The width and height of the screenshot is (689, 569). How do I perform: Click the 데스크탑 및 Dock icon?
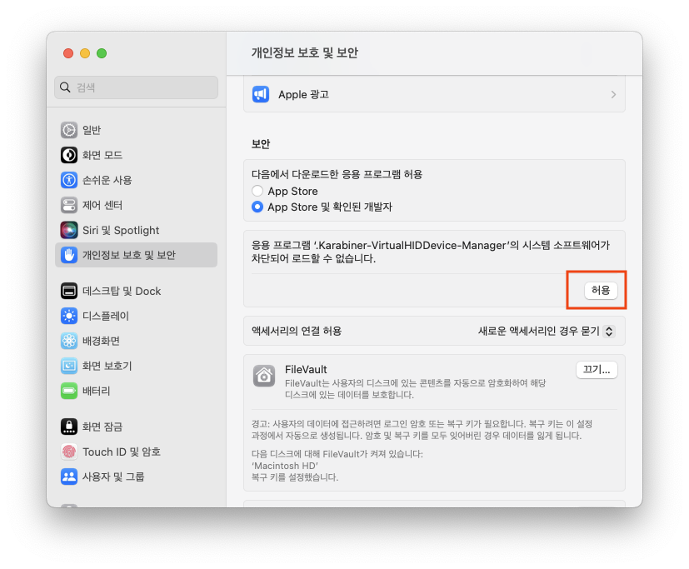point(69,291)
